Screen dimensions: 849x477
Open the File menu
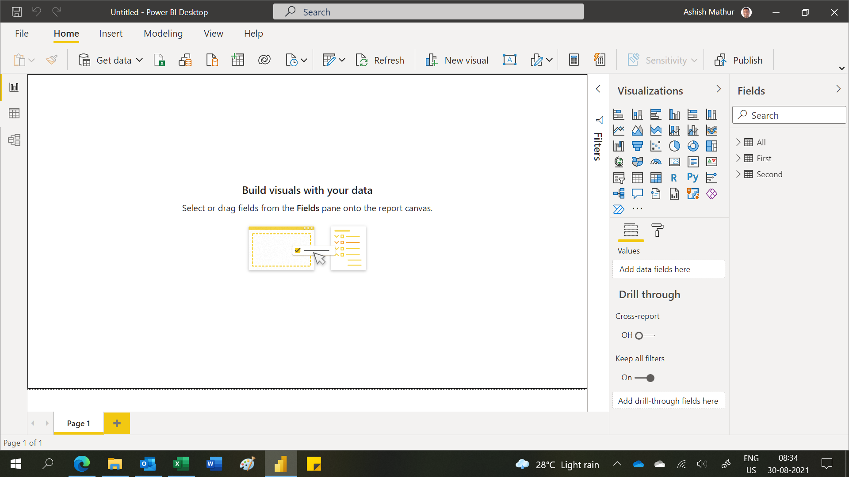[22, 34]
